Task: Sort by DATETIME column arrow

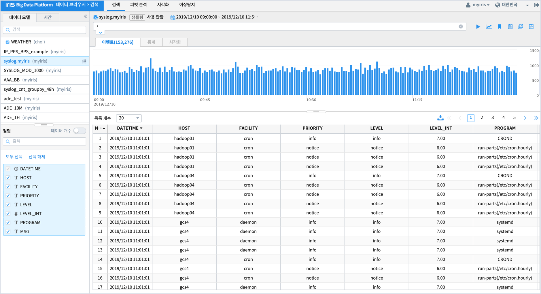Action: pos(141,128)
